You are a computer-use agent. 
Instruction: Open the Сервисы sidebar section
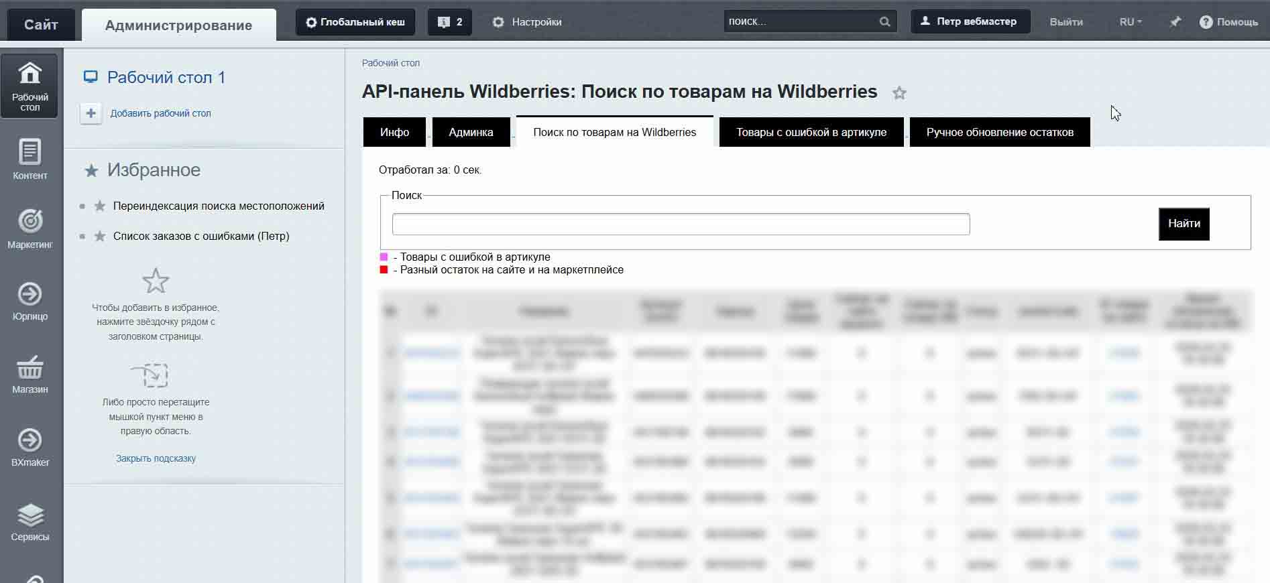[30, 521]
